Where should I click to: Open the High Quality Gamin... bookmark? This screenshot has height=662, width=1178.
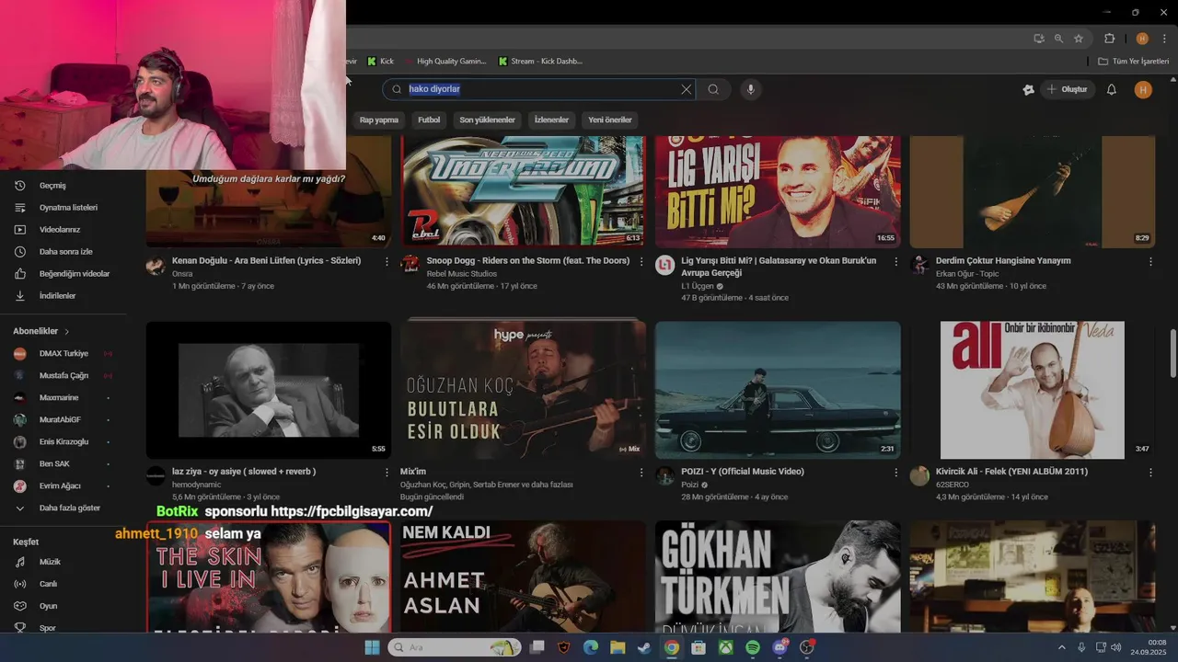[x=445, y=62]
